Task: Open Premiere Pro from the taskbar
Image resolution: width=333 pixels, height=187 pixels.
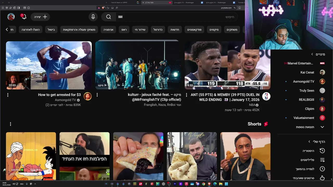Action: (x=175, y=184)
